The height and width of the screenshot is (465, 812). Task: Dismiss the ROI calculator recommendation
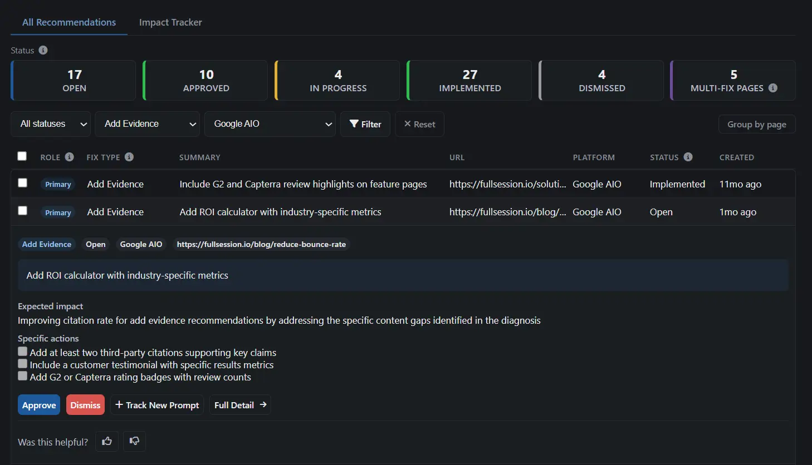tap(85, 405)
